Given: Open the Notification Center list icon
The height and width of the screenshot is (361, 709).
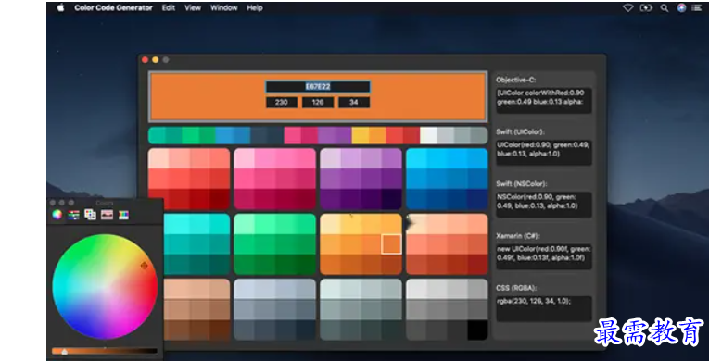Looking at the screenshot, I should tap(696, 7).
